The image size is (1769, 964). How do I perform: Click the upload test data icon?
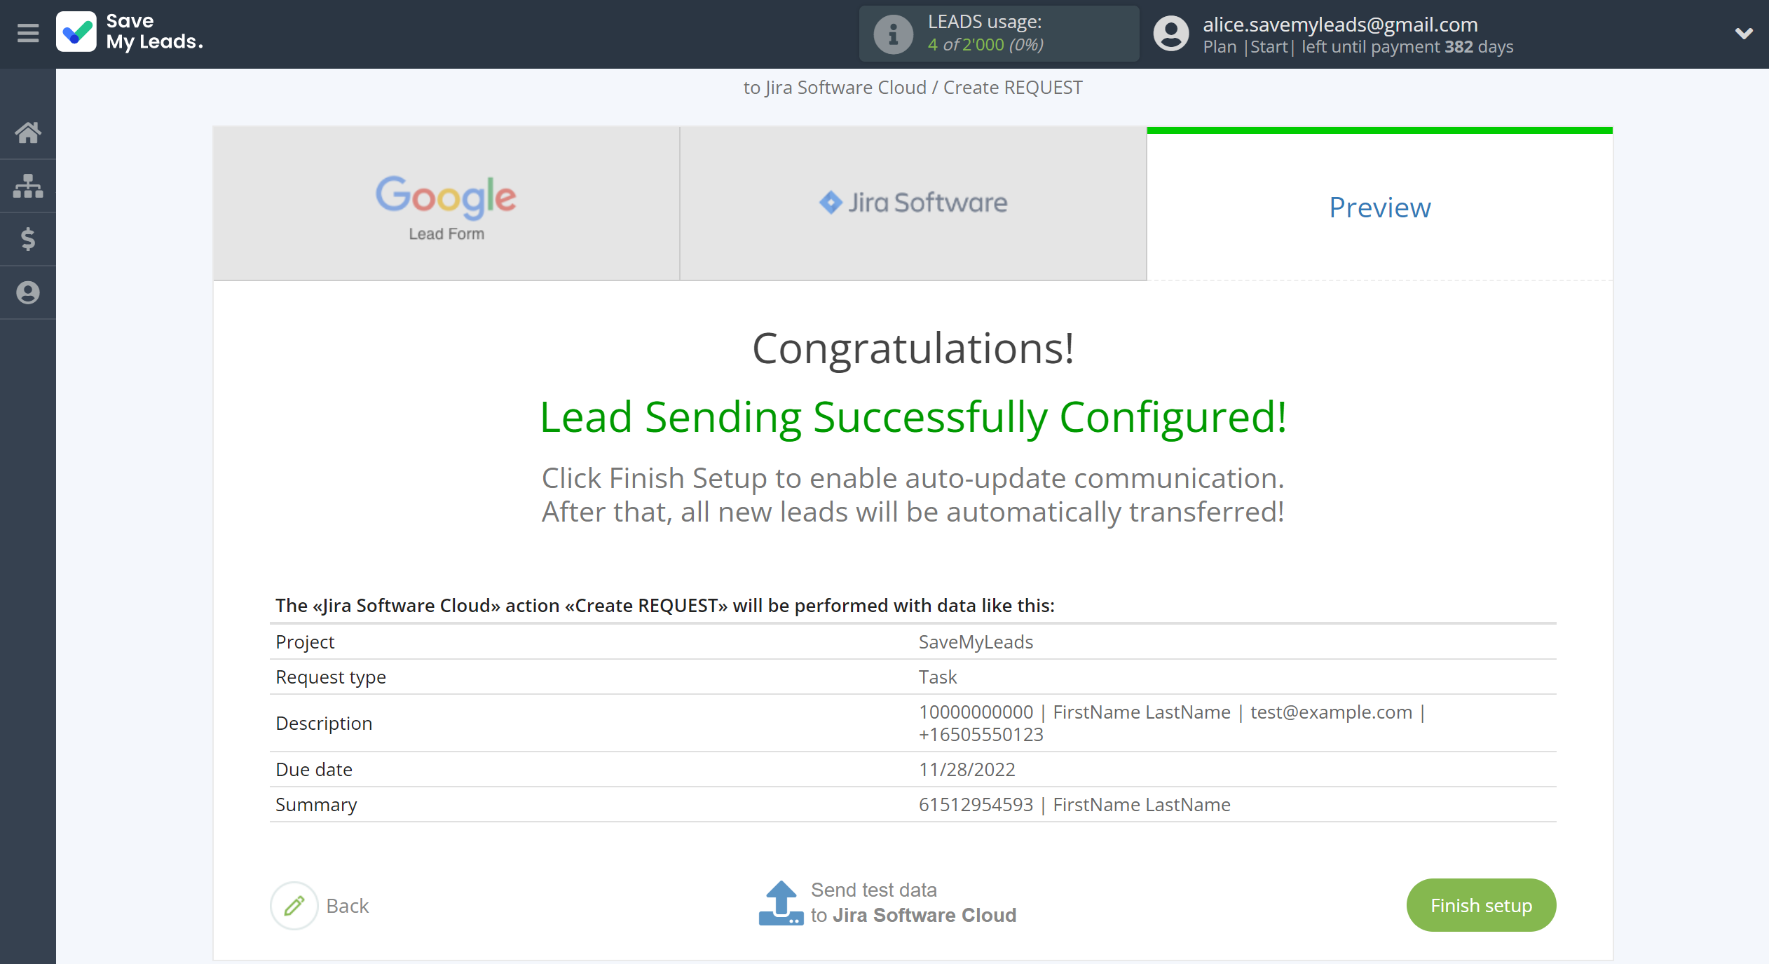tap(781, 903)
